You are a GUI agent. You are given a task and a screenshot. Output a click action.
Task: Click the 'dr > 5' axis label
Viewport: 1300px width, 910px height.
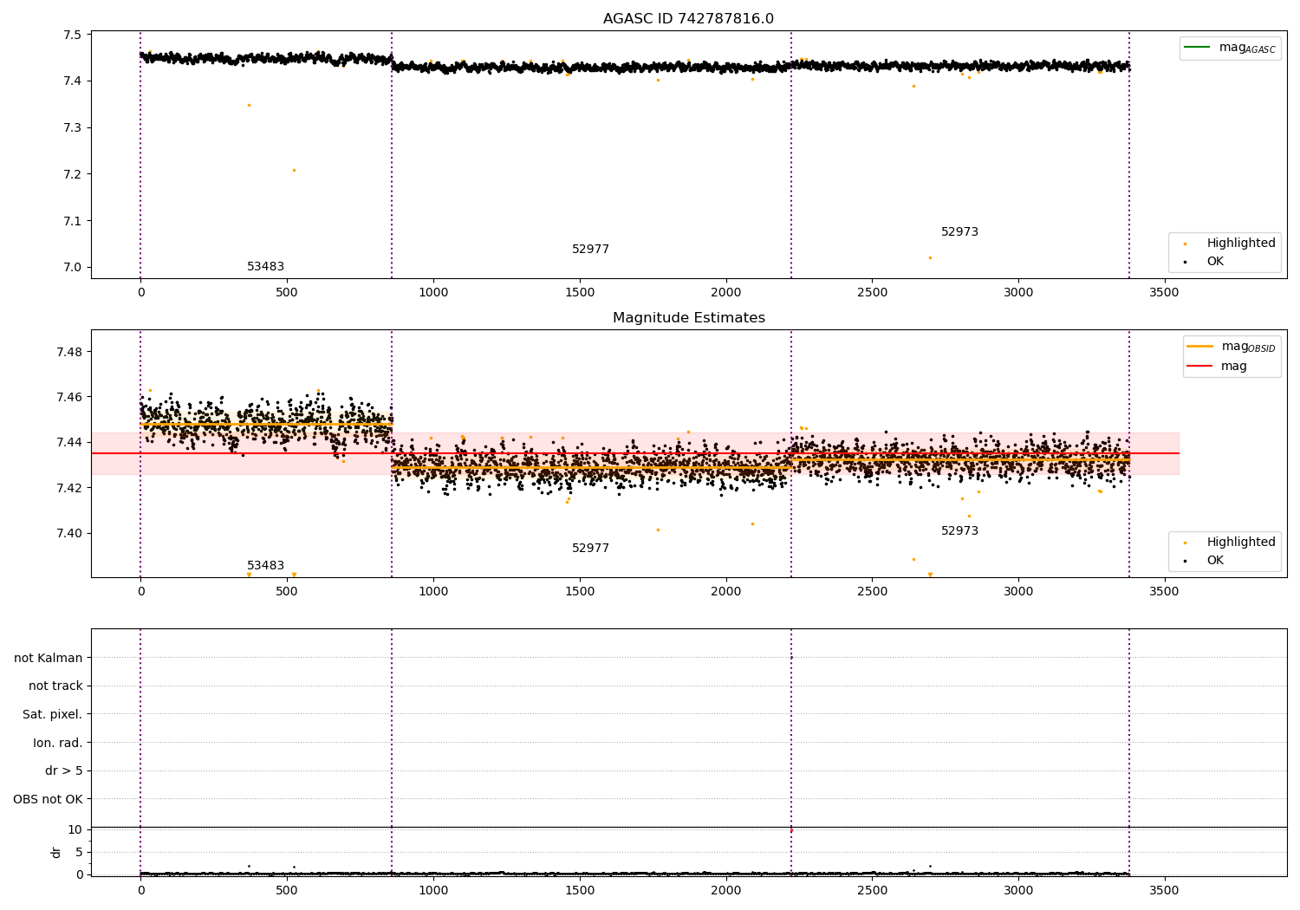(x=64, y=771)
